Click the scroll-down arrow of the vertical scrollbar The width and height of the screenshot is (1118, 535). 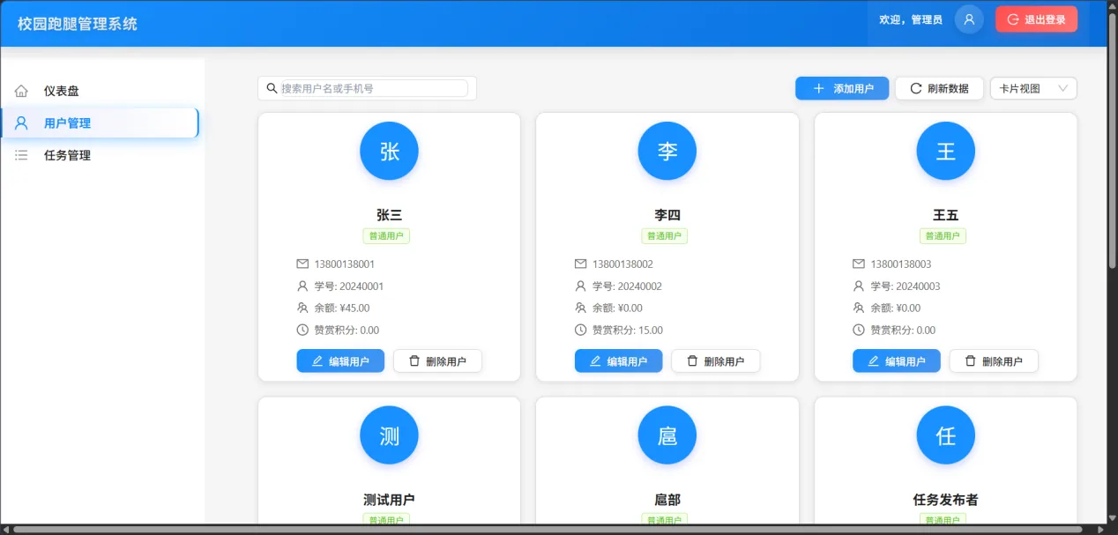tap(1112, 518)
